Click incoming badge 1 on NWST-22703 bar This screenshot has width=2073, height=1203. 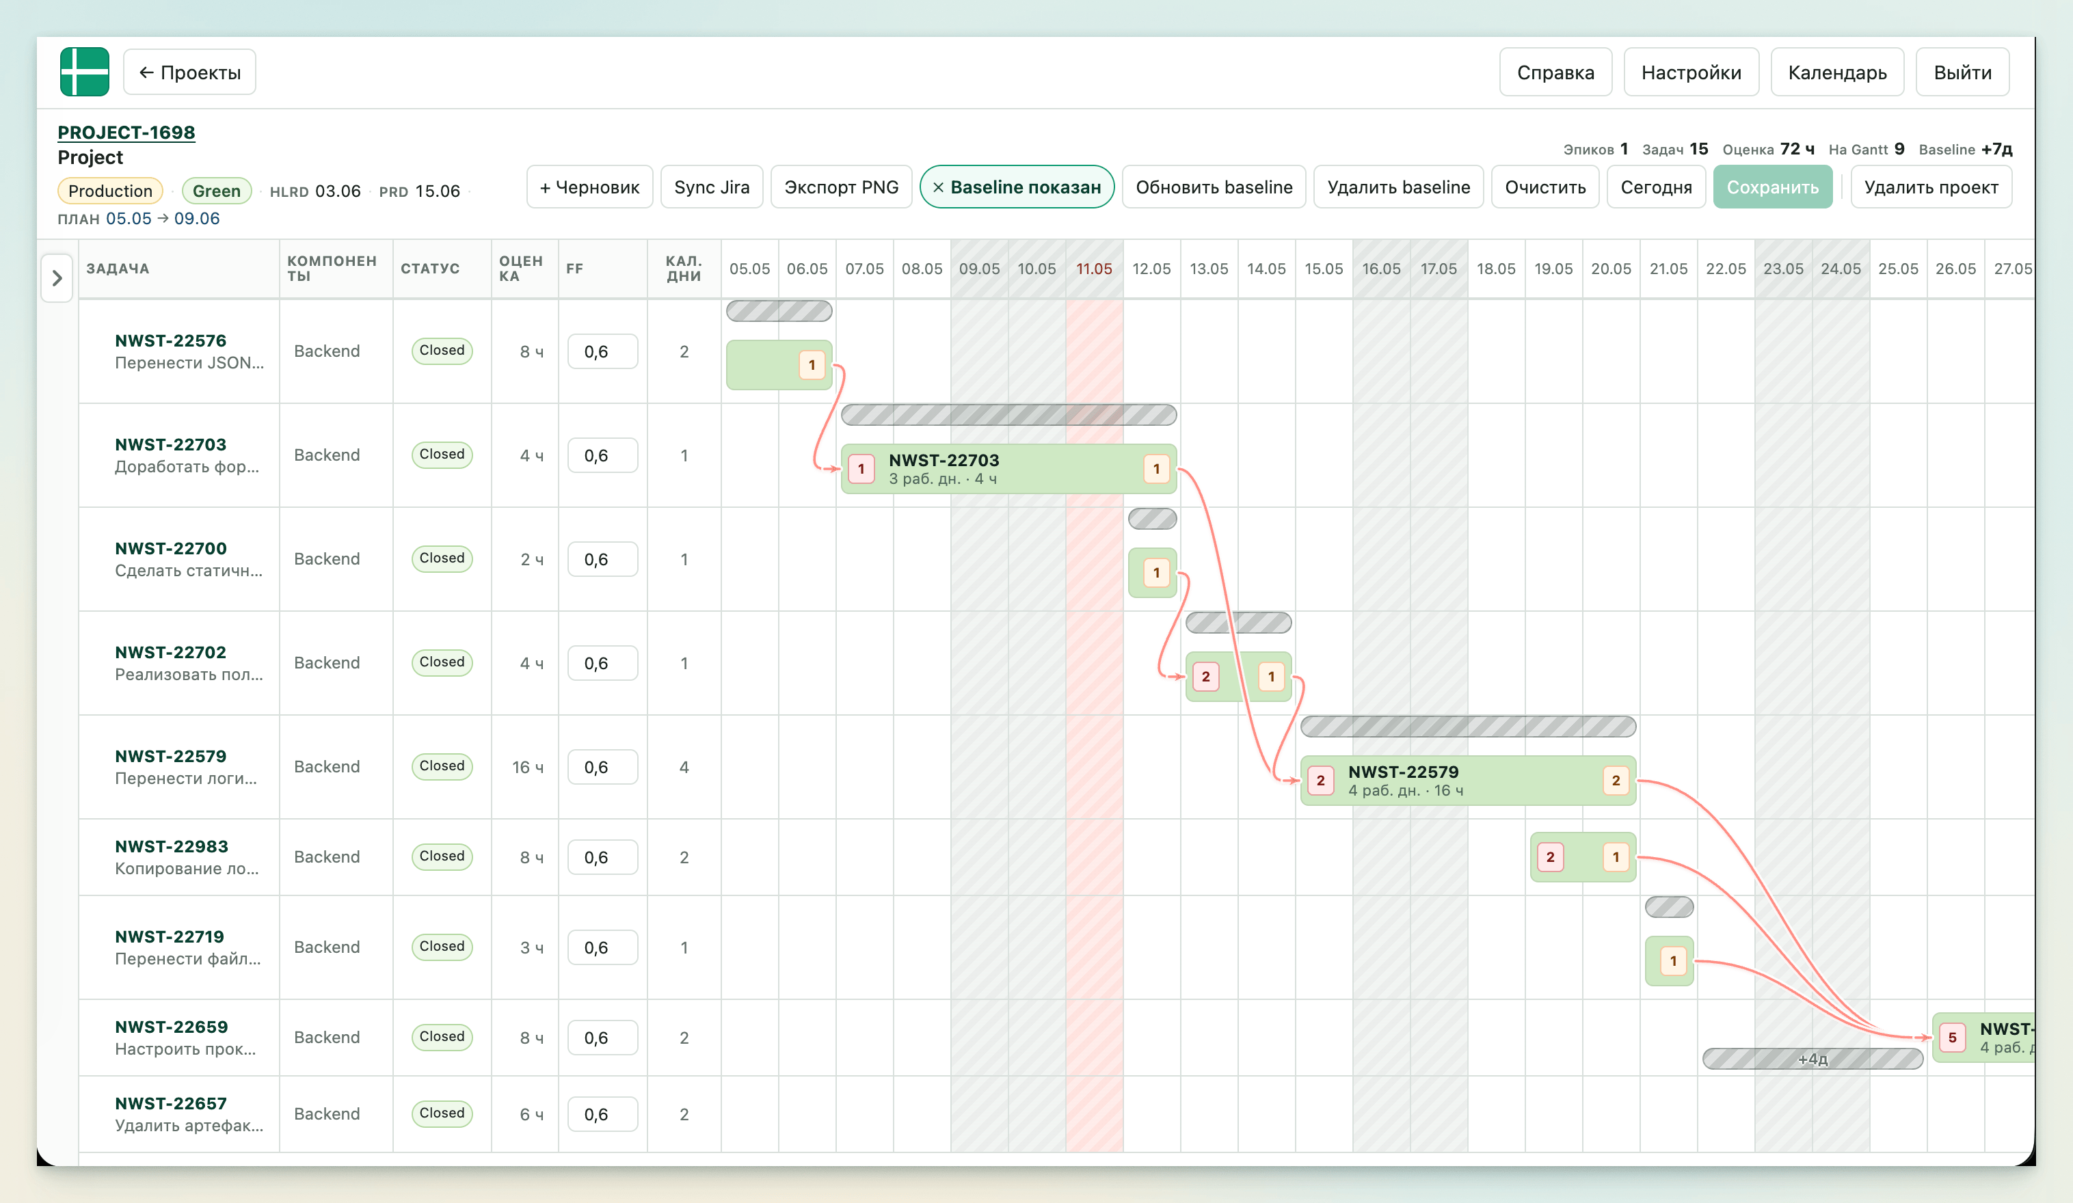point(861,469)
